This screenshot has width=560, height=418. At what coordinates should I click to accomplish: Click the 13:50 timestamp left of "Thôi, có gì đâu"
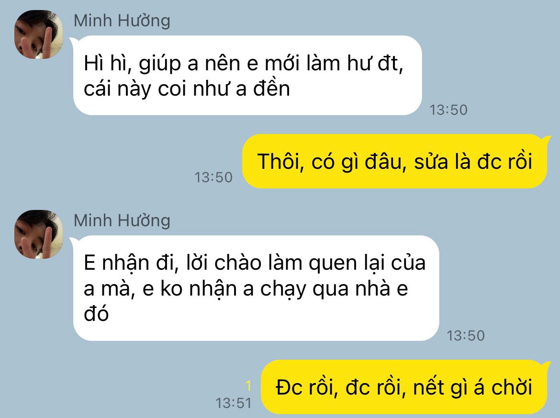pos(213,177)
